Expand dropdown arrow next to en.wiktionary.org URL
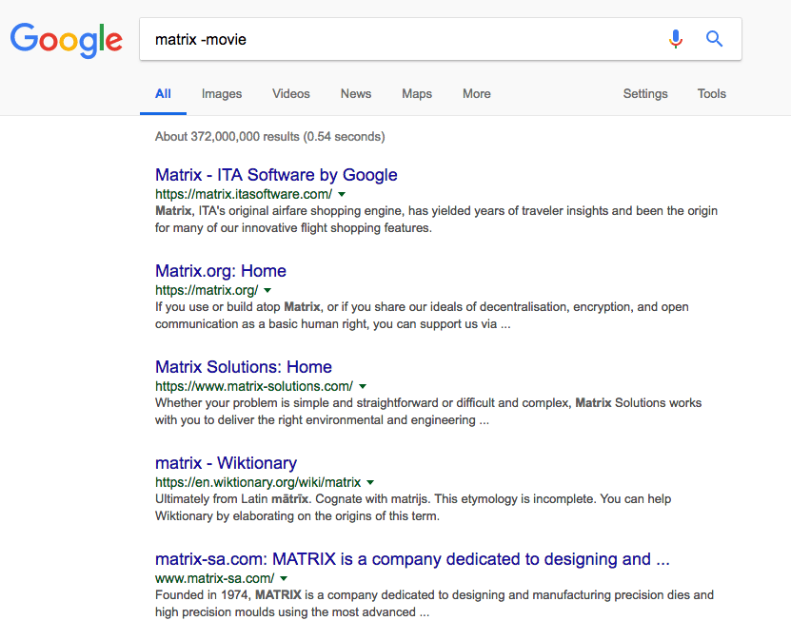Image resolution: width=791 pixels, height=640 pixels. pos(370,482)
